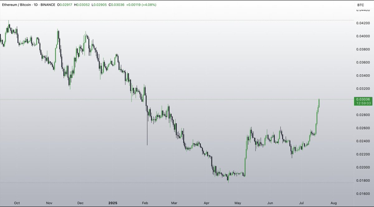Image resolution: width=374 pixels, height=207 pixels.
Task: Click the Feb label on time axis
Action: click(x=145, y=203)
